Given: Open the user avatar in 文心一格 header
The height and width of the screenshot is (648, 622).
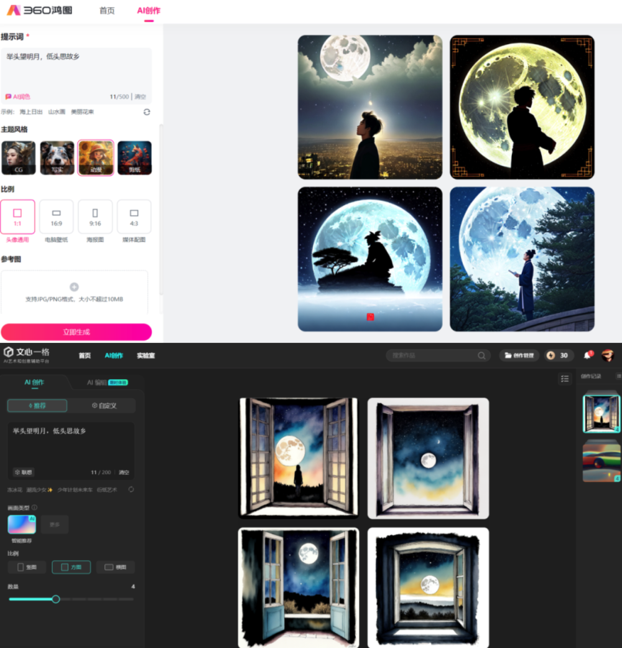Looking at the screenshot, I should click(x=608, y=355).
